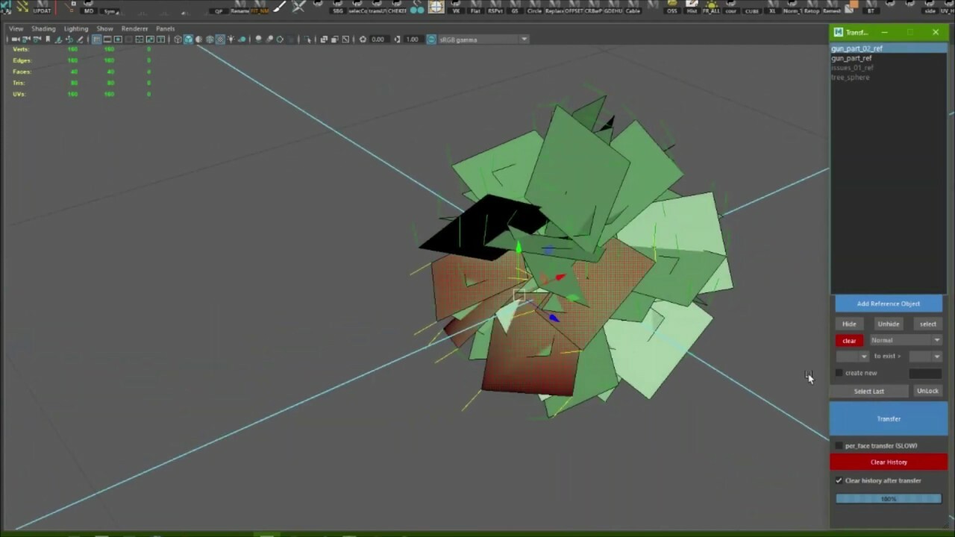955x537 pixels.
Task: Toggle the Grid display icon
Action: click(x=96, y=40)
